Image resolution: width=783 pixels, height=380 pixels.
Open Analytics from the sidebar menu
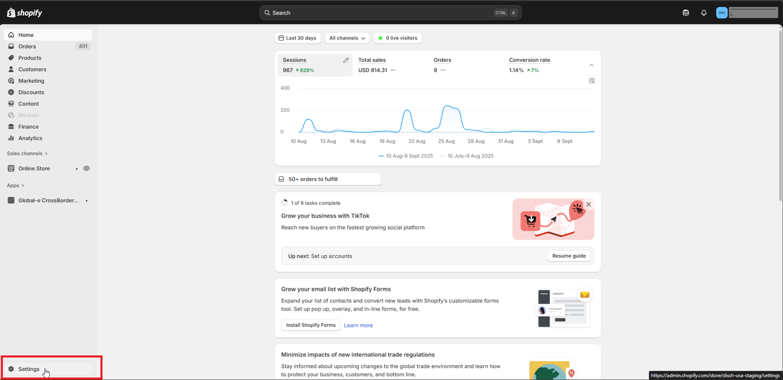(x=30, y=138)
